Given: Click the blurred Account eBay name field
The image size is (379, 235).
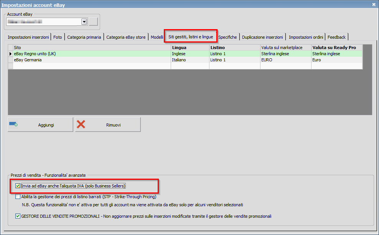Looking at the screenshot, I should click(x=44, y=22).
